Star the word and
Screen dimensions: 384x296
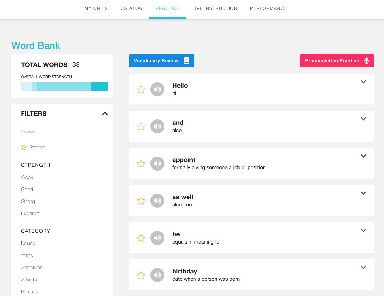pos(141,126)
